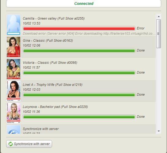This screenshot has height=153, width=167.
Task: Click the Synchronize with server button
Action: (x=29, y=144)
